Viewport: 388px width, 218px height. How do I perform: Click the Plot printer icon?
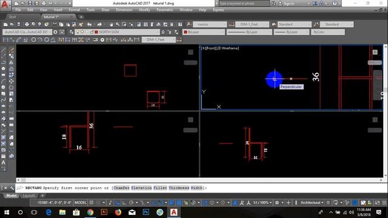point(27,24)
